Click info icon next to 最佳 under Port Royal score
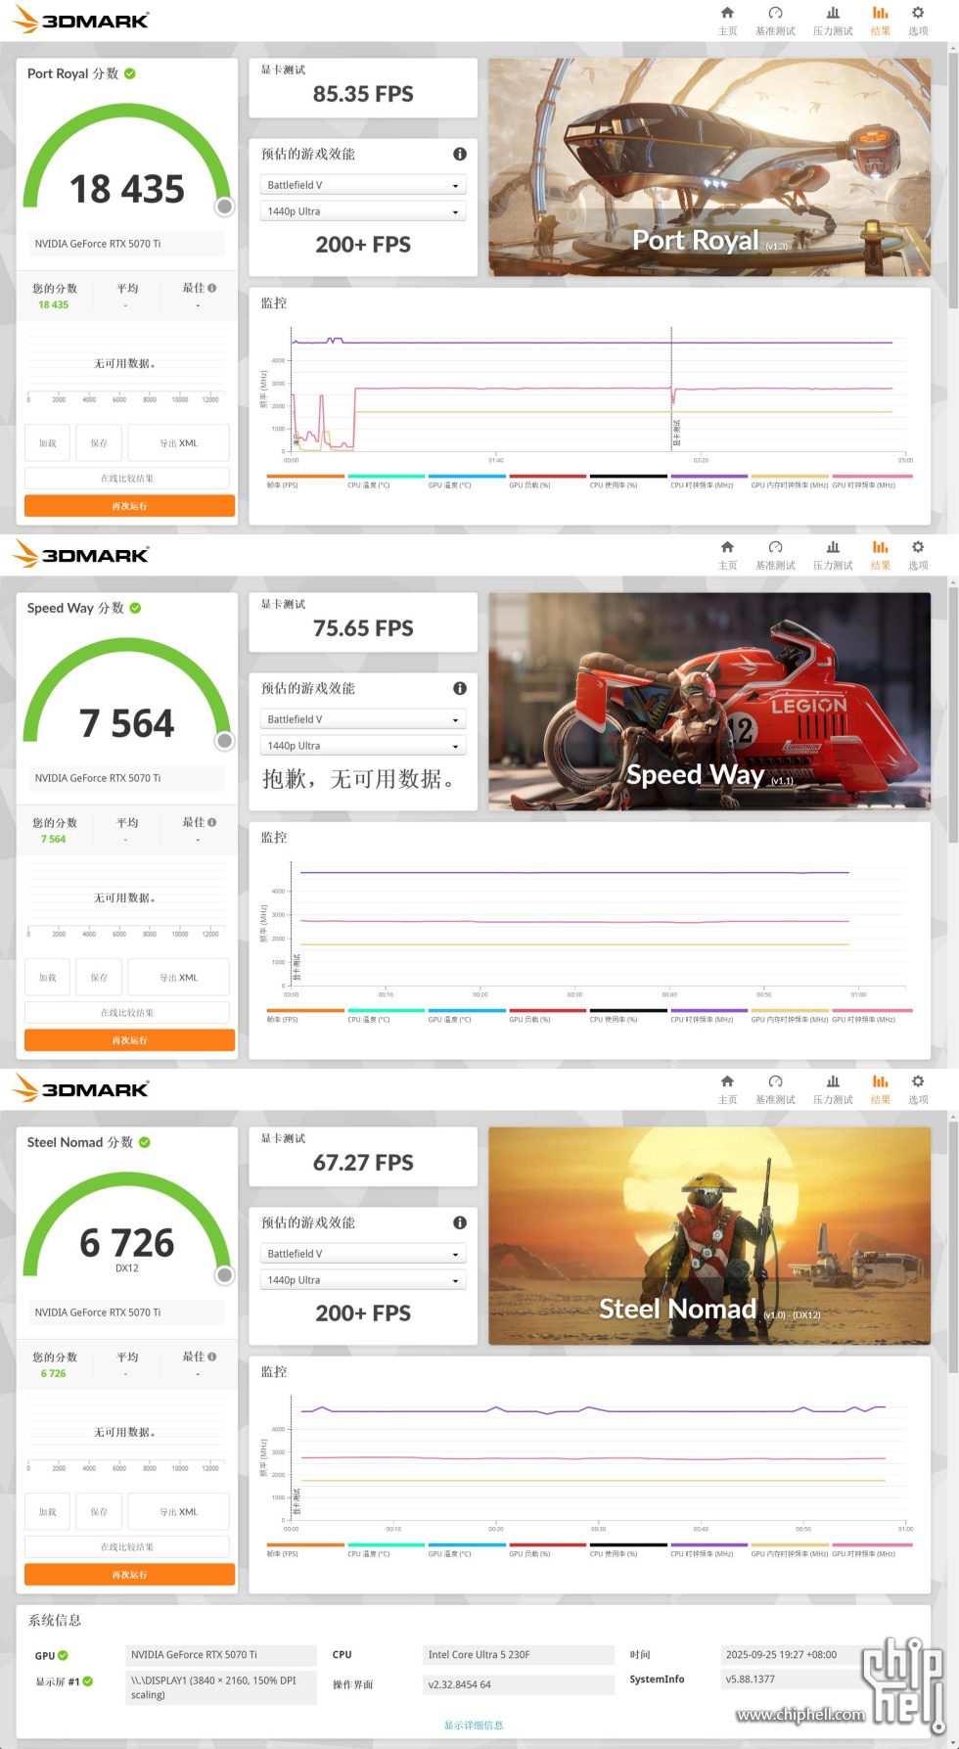 pyautogui.click(x=212, y=288)
